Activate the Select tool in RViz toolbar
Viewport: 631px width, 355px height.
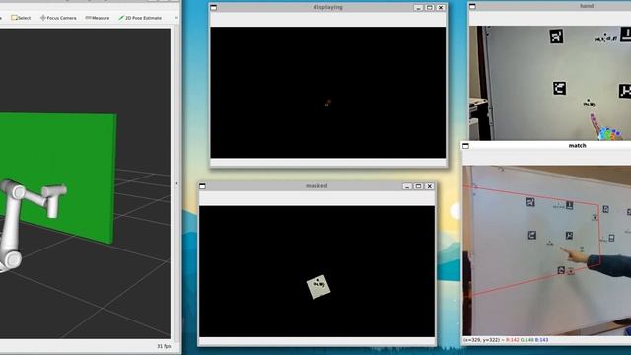[x=21, y=18]
